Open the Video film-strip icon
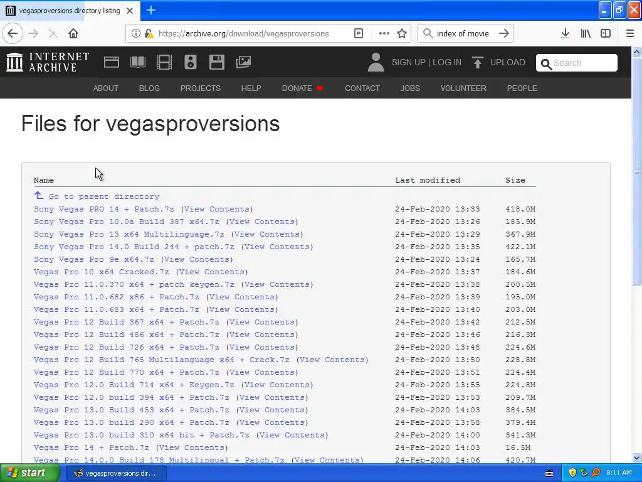This screenshot has width=642, height=482. click(x=164, y=62)
